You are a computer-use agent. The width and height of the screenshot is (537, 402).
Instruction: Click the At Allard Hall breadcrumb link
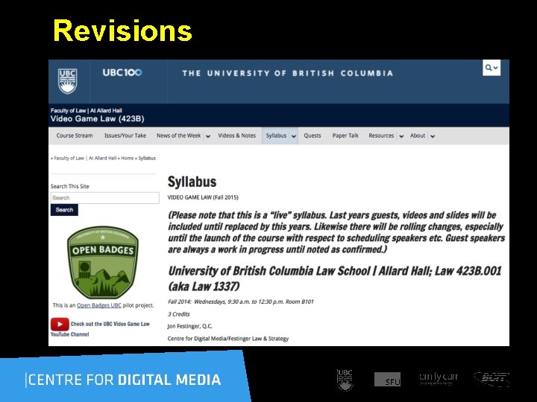point(103,159)
